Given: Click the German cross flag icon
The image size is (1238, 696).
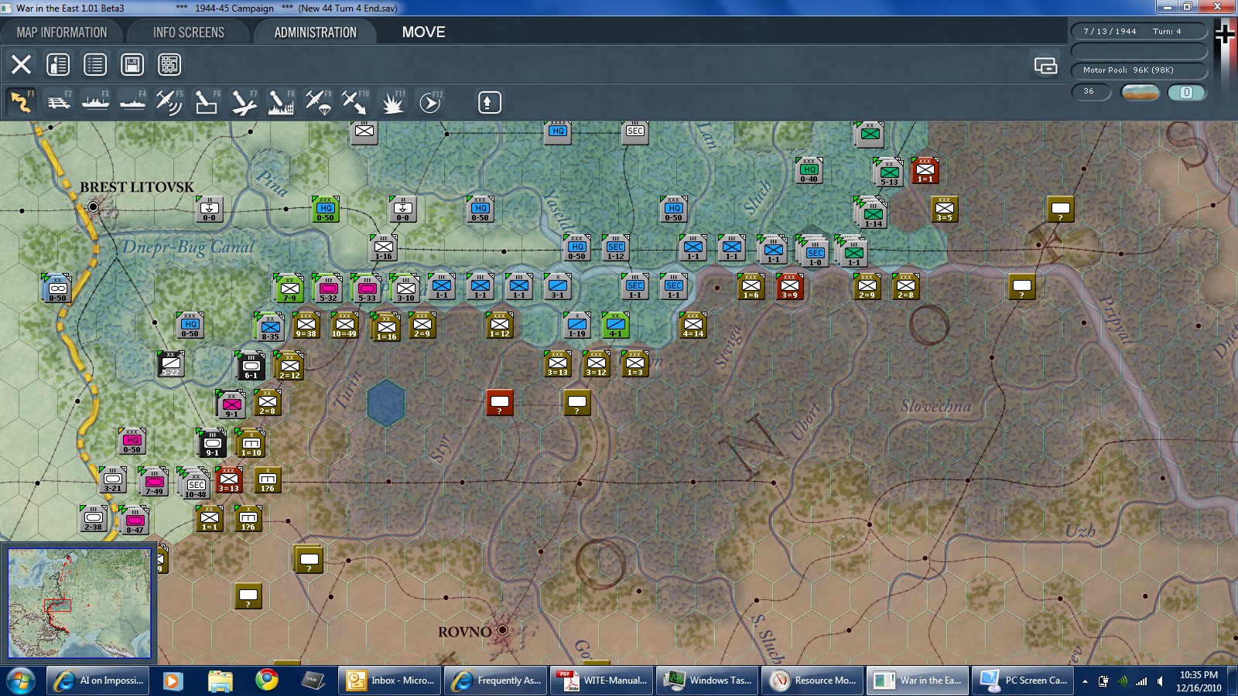Looking at the screenshot, I should pyautogui.click(x=1225, y=34).
